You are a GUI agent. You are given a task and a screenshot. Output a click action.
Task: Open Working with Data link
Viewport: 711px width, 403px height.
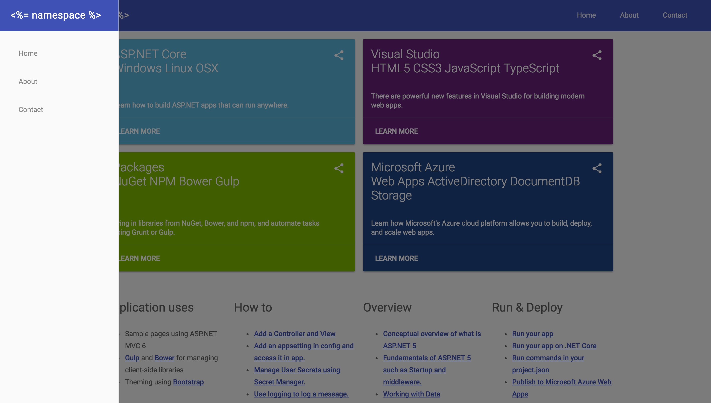(411, 394)
